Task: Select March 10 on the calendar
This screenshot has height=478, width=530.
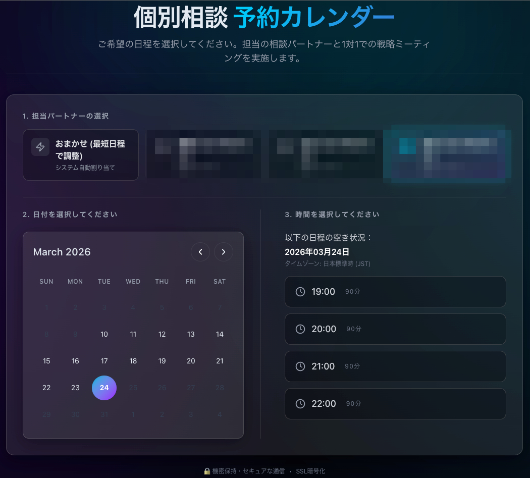Action: (104, 334)
